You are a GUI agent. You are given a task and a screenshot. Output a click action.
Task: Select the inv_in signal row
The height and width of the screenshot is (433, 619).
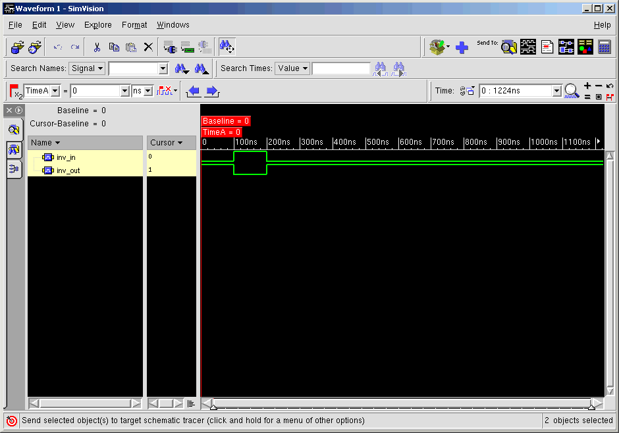click(x=85, y=157)
